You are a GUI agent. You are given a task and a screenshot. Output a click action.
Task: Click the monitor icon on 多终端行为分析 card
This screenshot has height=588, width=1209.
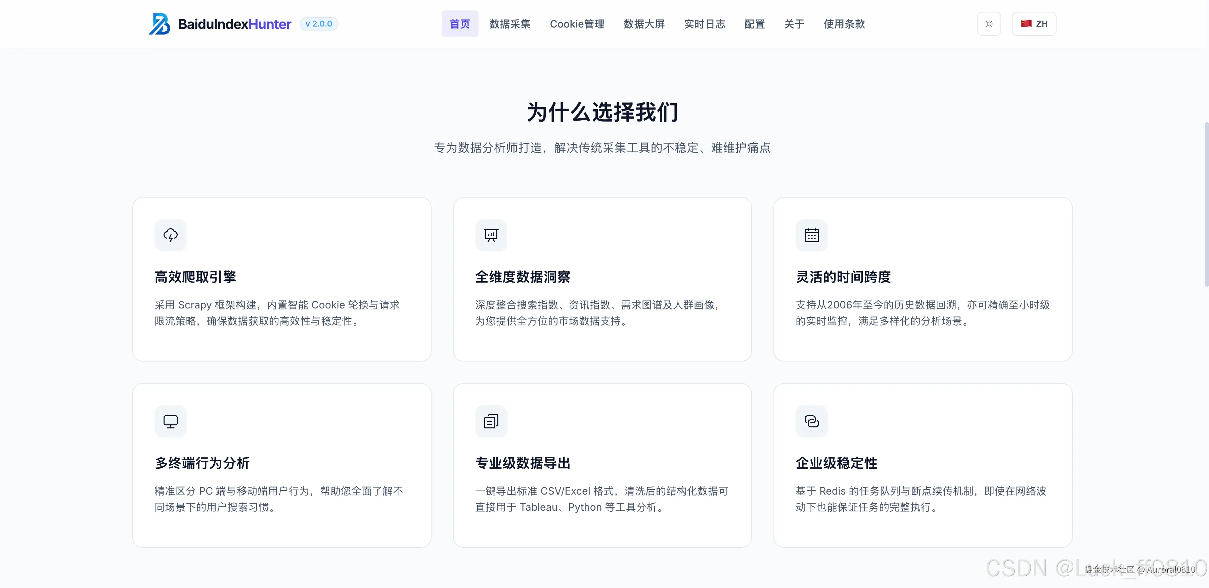pos(170,421)
